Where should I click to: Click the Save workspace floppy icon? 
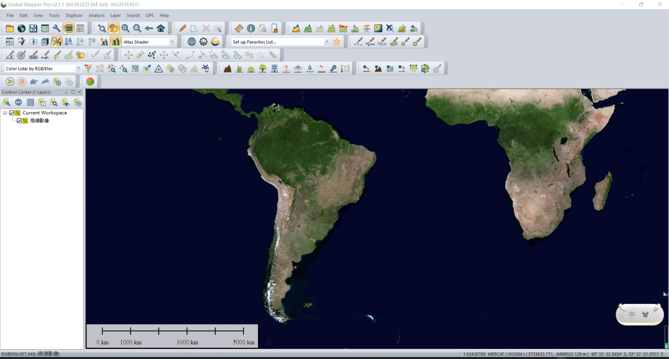tap(33, 28)
